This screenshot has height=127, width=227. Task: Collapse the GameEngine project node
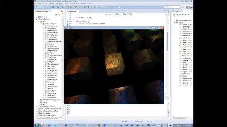(37, 19)
